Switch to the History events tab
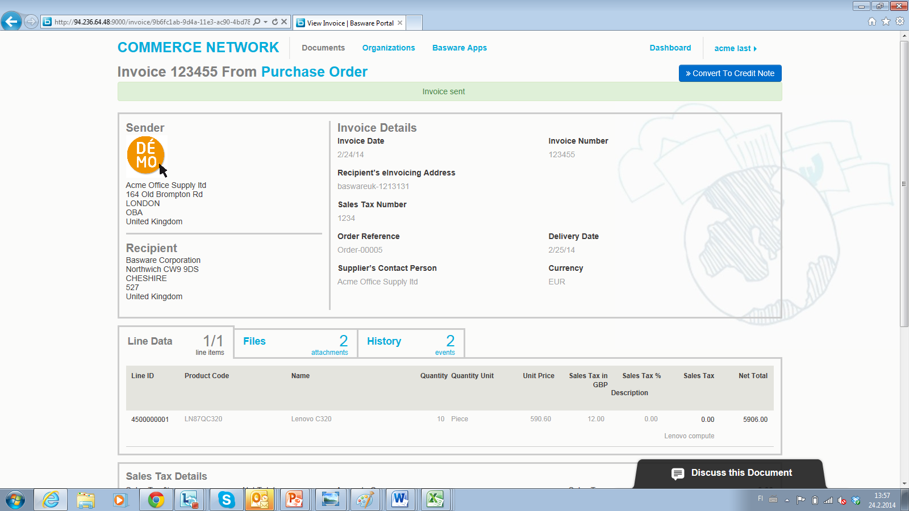Viewport: 909px width, 511px height. [411, 344]
